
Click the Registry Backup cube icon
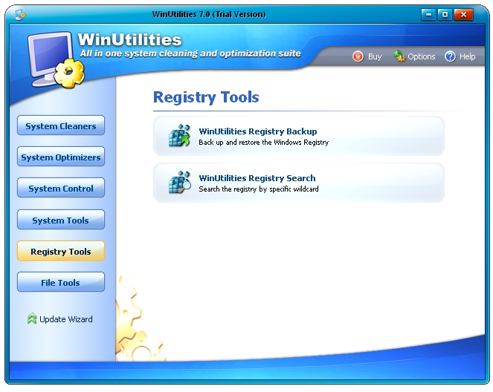[179, 136]
